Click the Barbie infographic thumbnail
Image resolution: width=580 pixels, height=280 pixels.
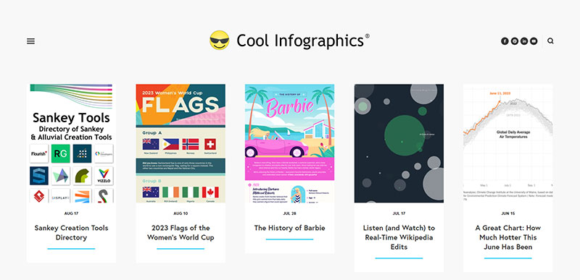click(289, 143)
